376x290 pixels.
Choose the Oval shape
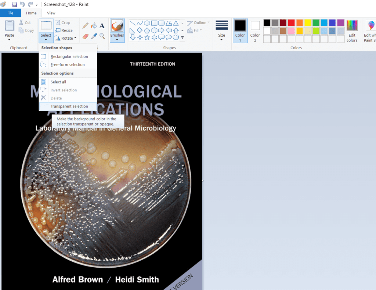[x=147, y=23]
